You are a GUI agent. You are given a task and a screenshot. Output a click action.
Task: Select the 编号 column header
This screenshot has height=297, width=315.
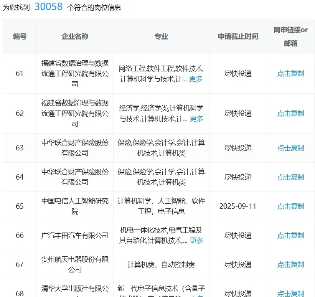20,36
